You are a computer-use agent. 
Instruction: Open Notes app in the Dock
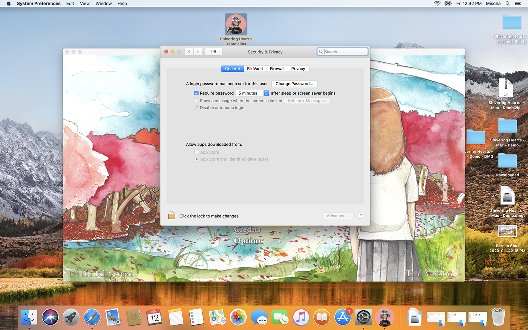click(176, 317)
